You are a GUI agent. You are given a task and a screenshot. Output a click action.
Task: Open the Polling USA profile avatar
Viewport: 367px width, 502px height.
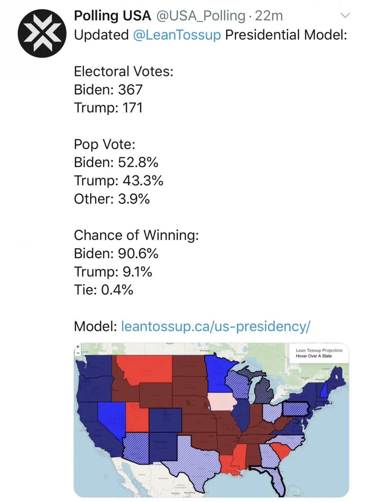click(x=42, y=34)
